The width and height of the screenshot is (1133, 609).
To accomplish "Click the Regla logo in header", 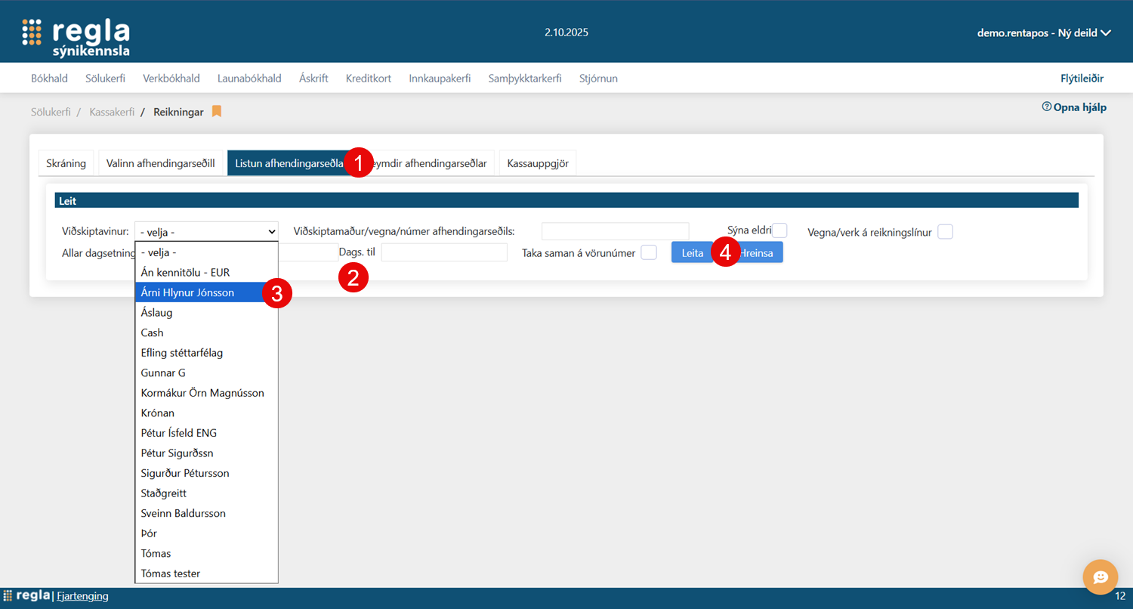I will pyautogui.click(x=76, y=38).
